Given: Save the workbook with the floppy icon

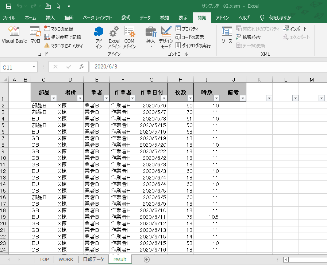Looking at the screenshot, I should tap(8, 6).
